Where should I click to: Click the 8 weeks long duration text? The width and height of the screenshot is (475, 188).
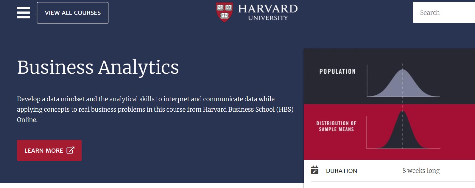click(421, 170)
